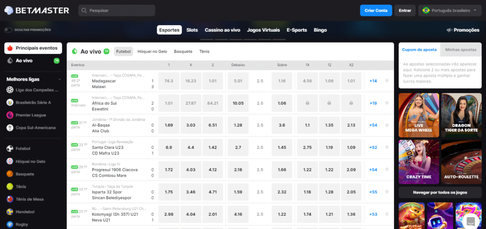Open the Dragon Tiger da Sorte thumbnail
Viewport: 486px width, 229px height.
(x=461, y=115)
